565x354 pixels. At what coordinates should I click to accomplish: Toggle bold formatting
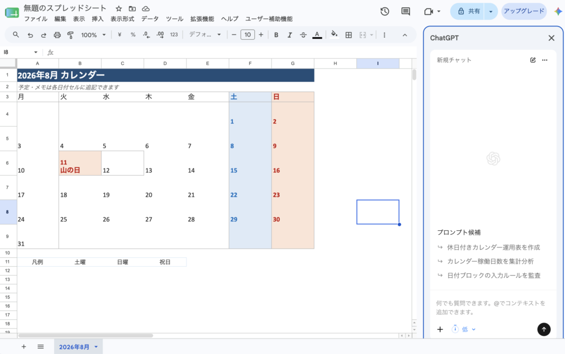point(276,35)
